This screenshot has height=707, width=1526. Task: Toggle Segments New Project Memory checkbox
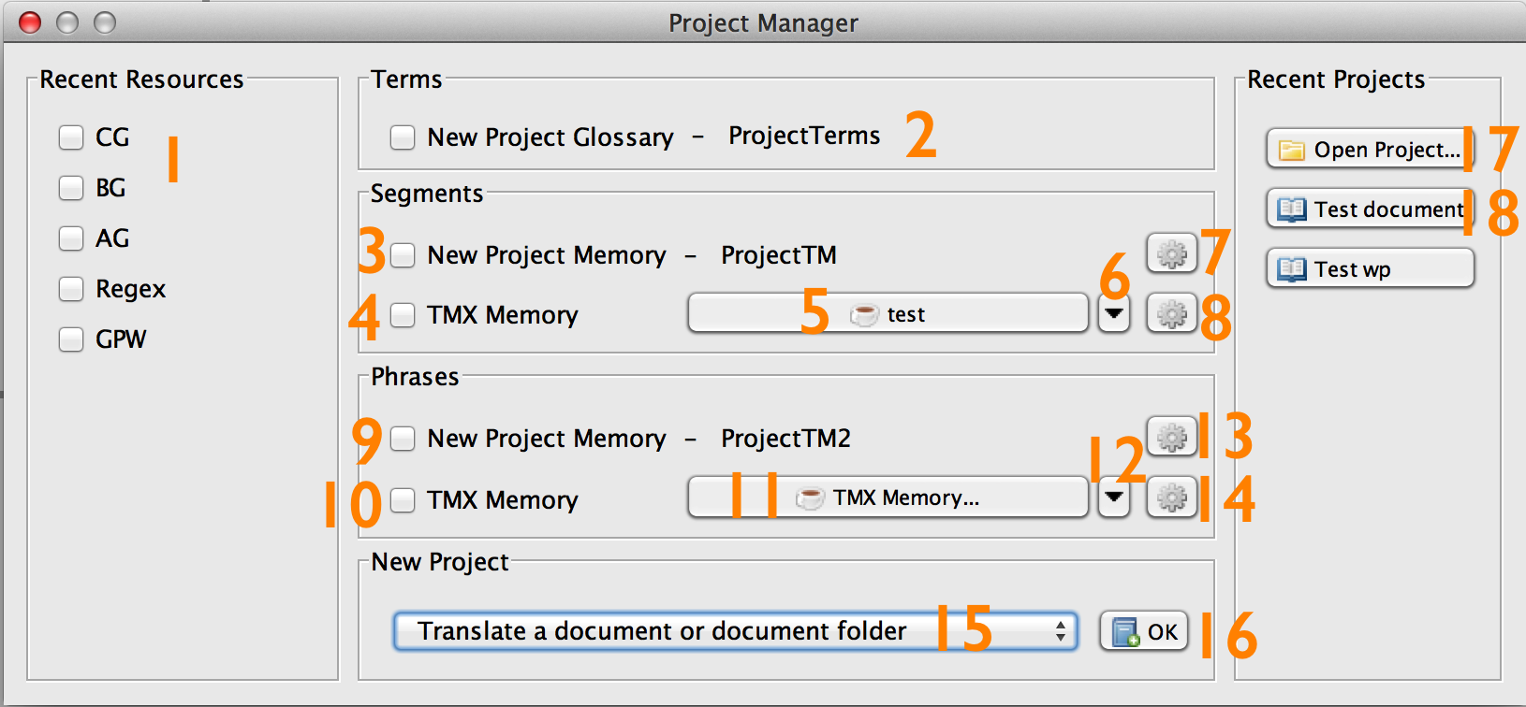click(403, 255)
